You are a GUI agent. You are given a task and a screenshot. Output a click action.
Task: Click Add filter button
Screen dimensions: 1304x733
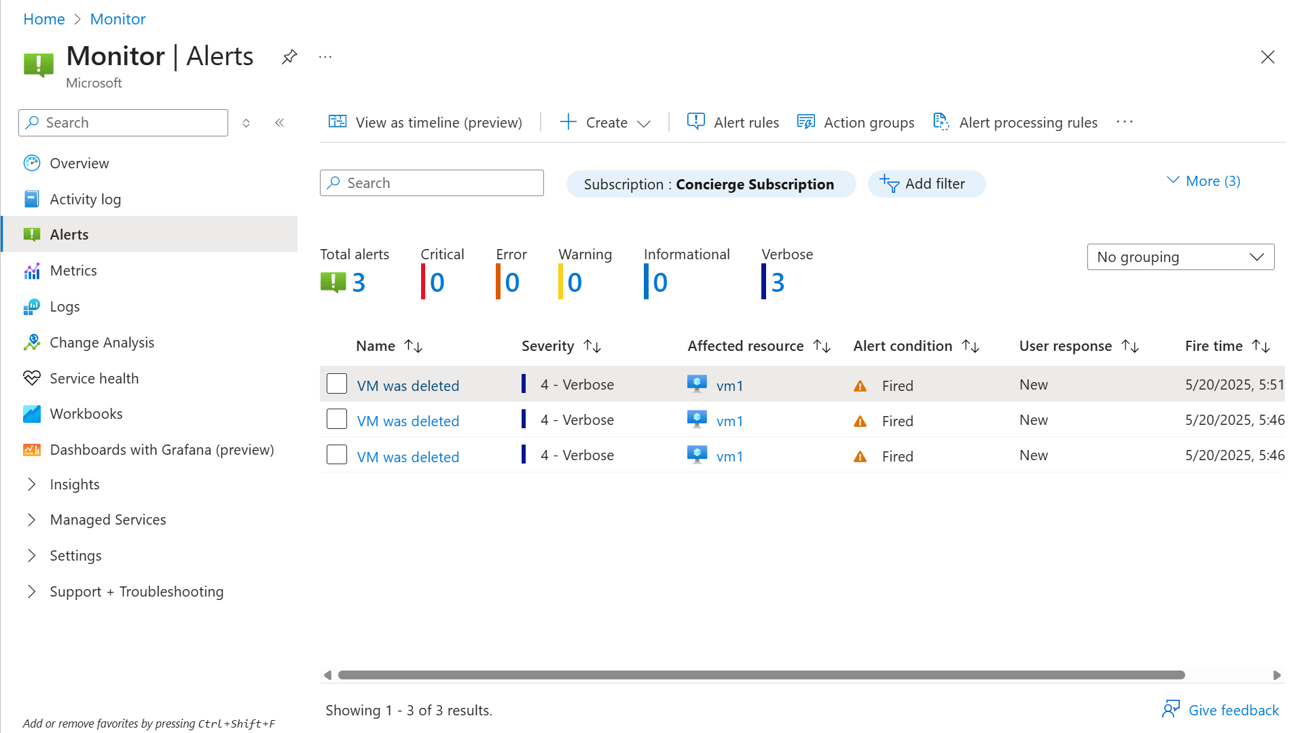926,184
